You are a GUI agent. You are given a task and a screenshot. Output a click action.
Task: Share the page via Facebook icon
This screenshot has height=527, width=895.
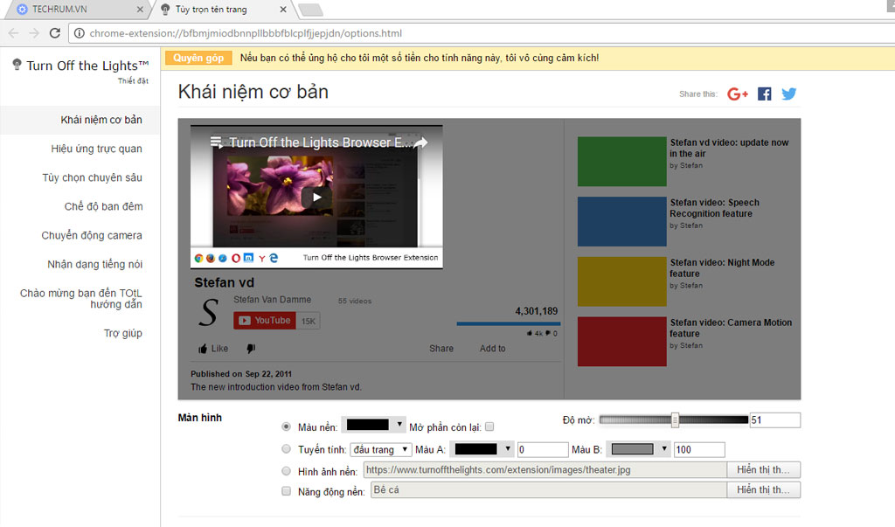click(x=765, y=94)
